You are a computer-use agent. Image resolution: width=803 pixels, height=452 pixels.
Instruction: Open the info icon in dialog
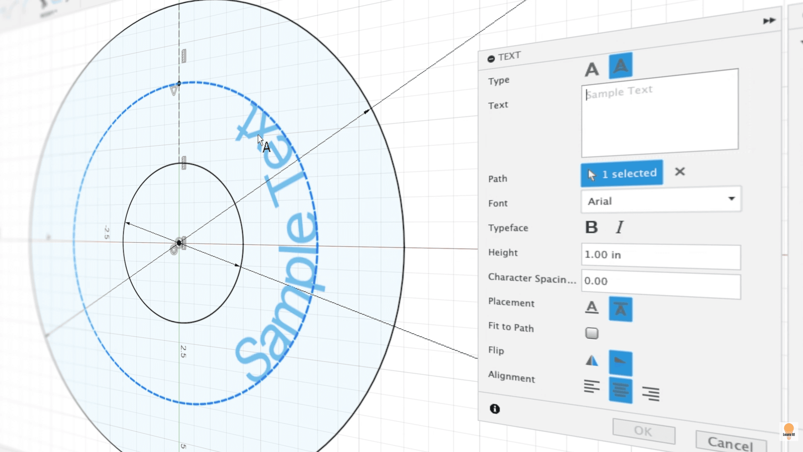495,409
